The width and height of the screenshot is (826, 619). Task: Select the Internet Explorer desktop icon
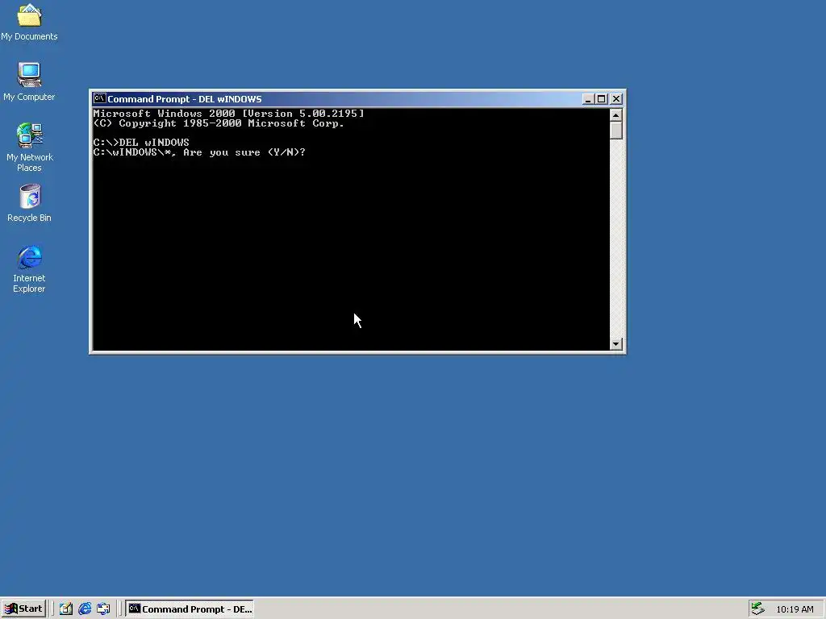[x=30, y=268]
